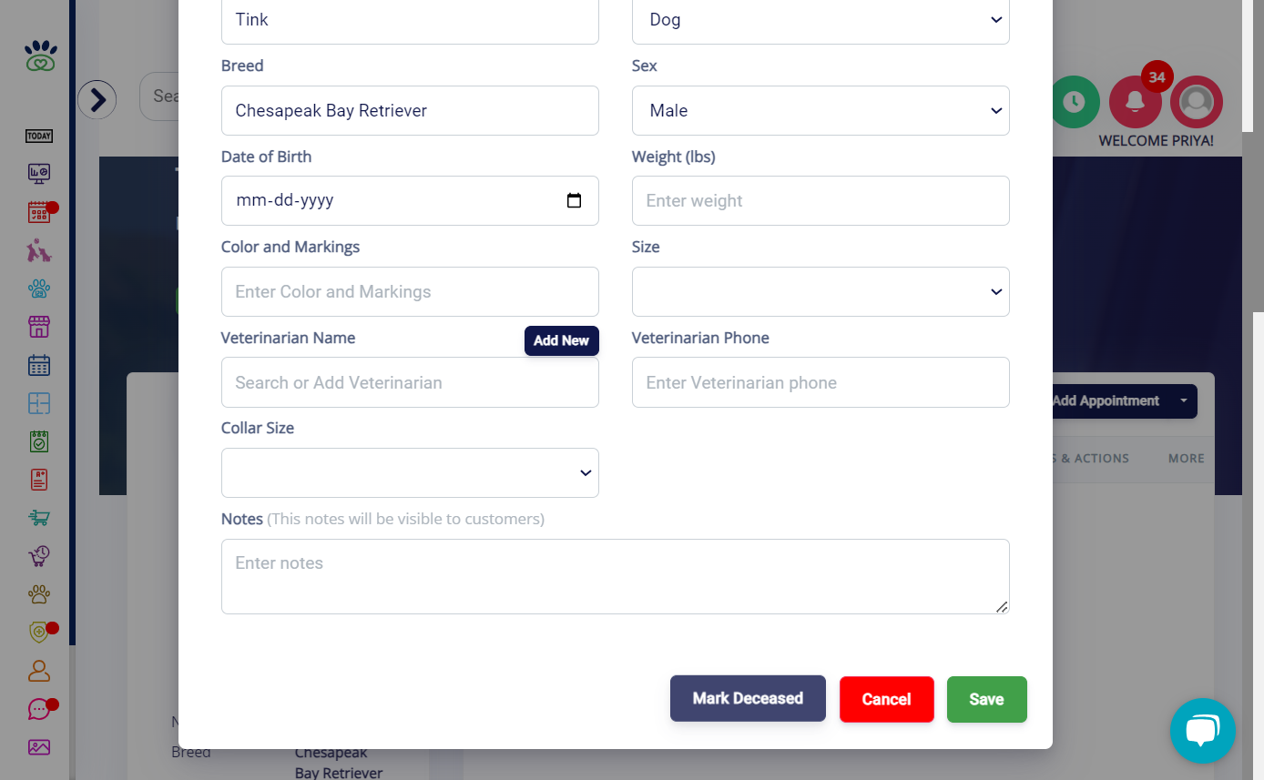1264x780 pixels.
Task: Open the blue paw print sidebar icon
Action: (x=39, y=289)
